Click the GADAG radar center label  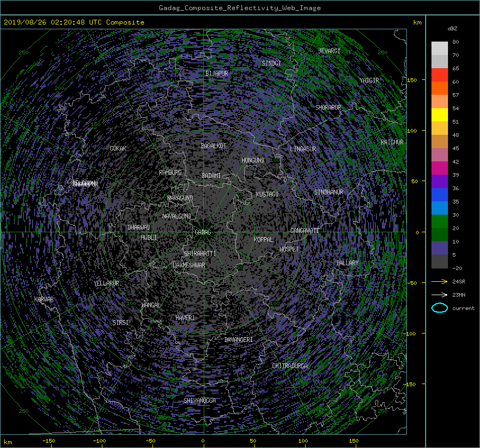coord(203,232)
